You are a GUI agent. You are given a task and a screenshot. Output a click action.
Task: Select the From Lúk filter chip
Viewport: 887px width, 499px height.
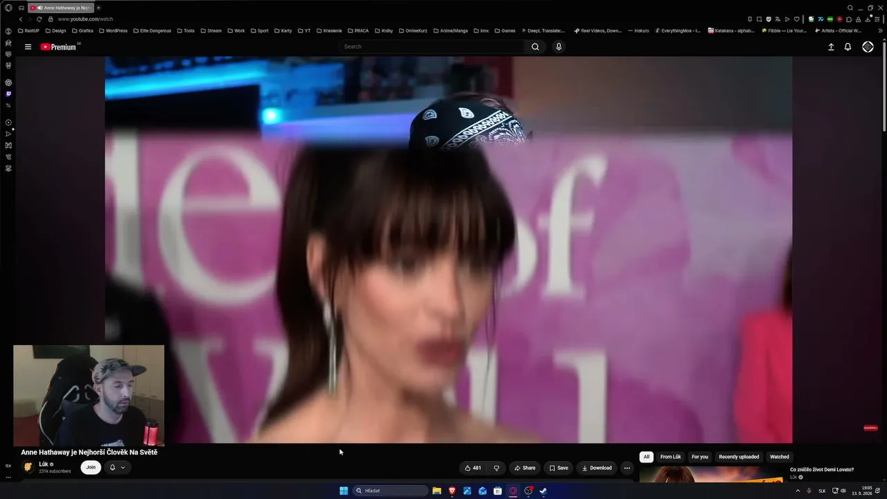(671, 457)
